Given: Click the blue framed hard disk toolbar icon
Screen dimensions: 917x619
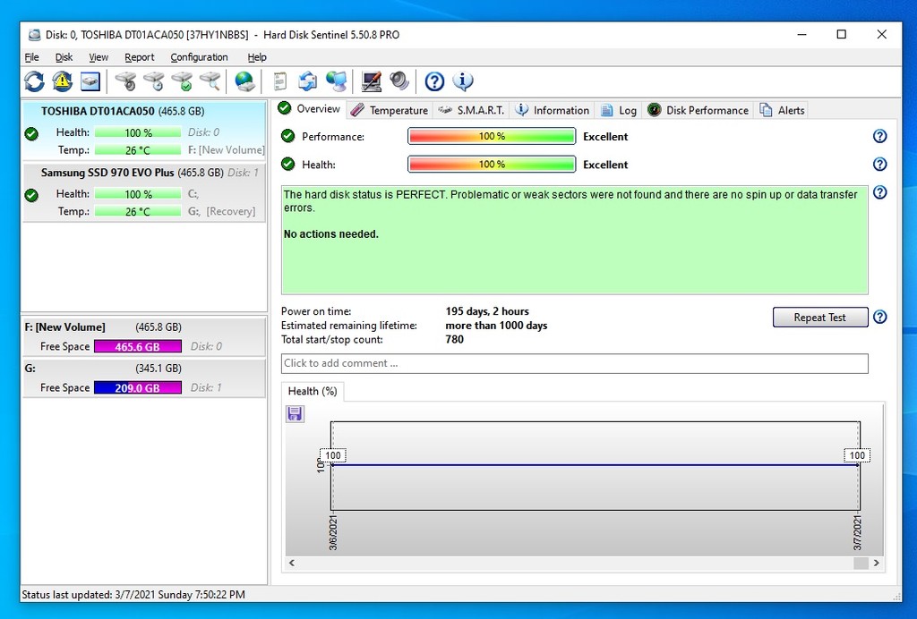Looking at the screenshot, I should [90, 81].
